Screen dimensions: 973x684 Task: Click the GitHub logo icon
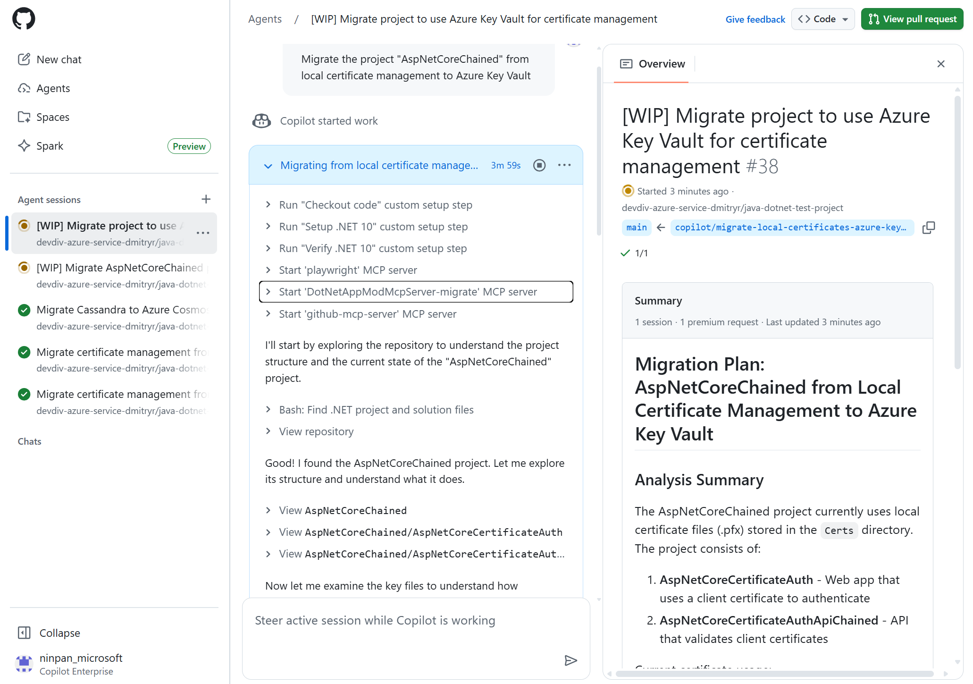(x=24, y=19)
